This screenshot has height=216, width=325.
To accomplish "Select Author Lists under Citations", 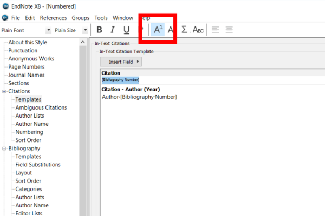I will [x=30, y=116].
